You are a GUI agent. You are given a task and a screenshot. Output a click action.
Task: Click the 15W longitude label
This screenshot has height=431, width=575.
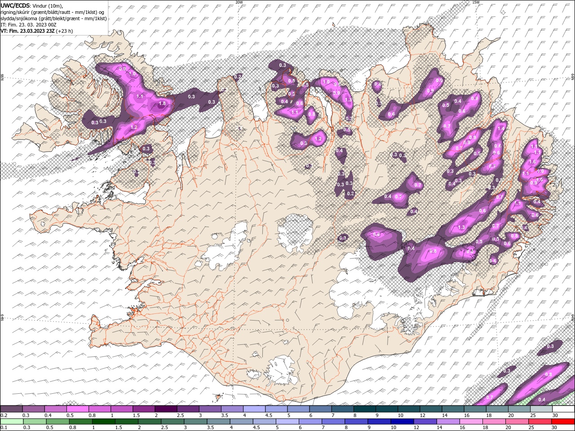click(476, 2)
